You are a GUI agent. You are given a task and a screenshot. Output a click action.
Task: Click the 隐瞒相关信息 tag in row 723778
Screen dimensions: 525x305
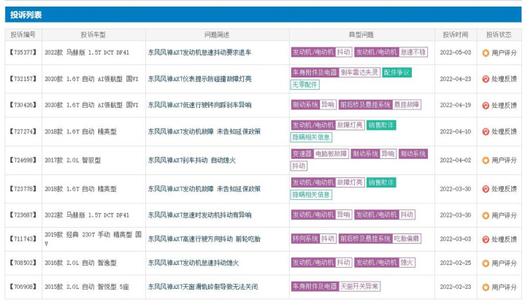point(311,195)
